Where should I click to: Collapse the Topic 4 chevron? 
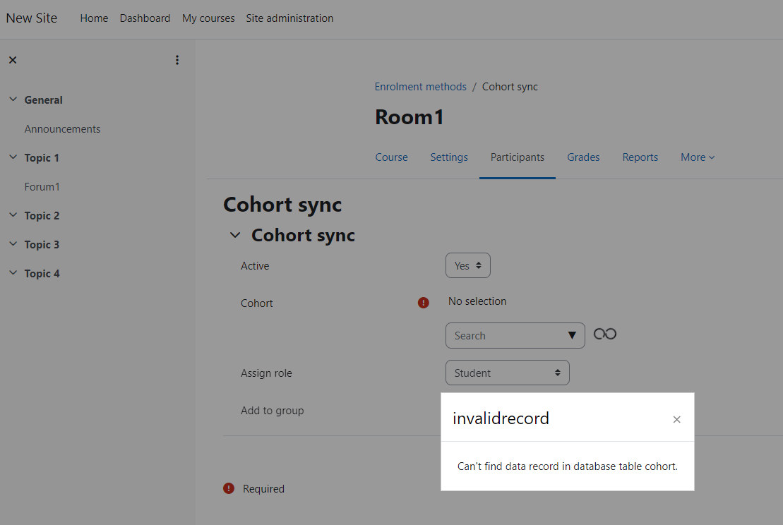(x=13, y=273)
